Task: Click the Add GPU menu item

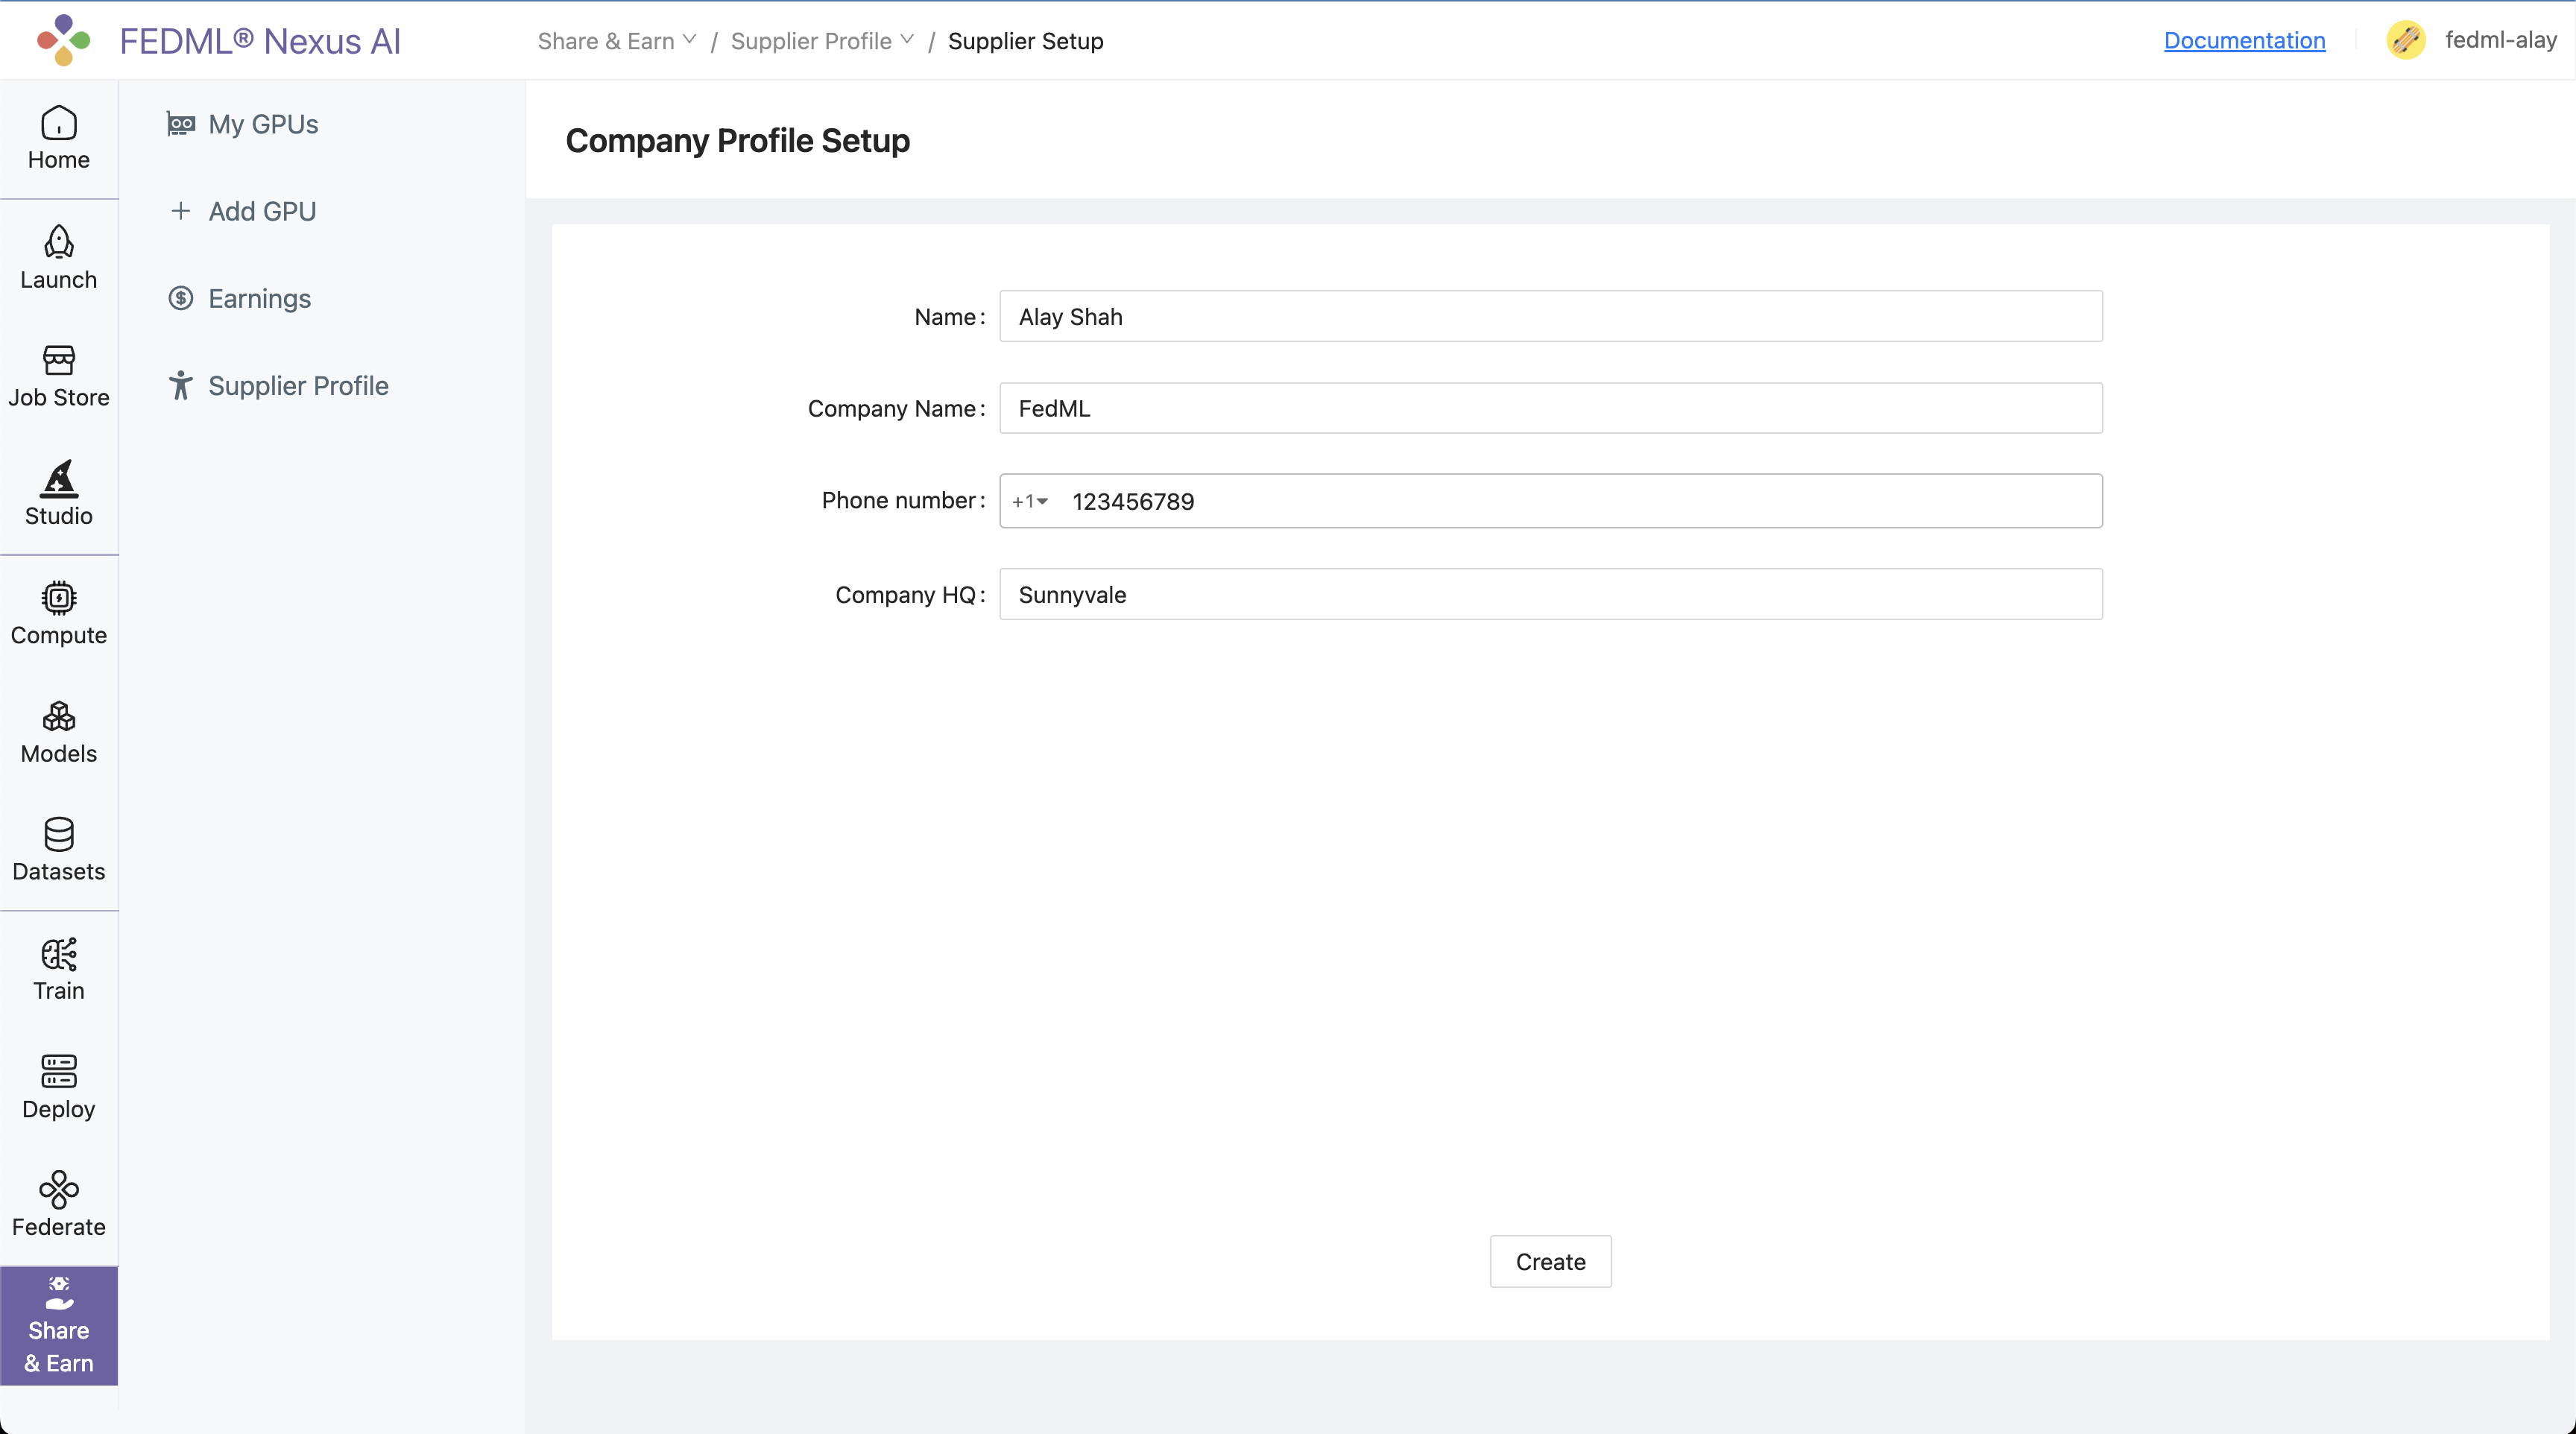Action: coord(262,211)
